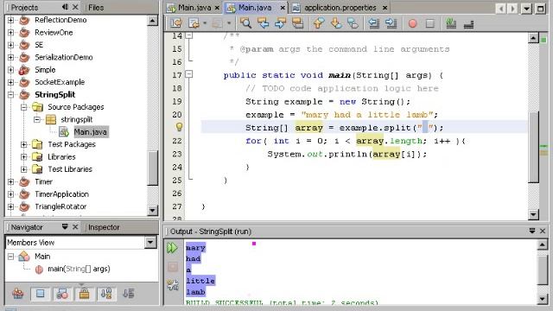Click the "little" line in Output
This screenshot has width=553, height=311.
pos(200,281)
